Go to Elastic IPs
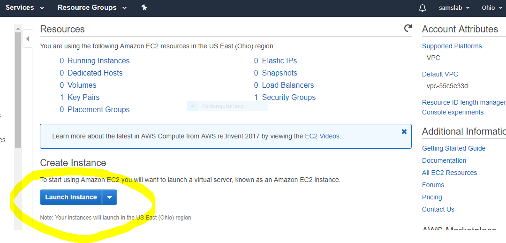The height and width of the screenshot is (243, 506). (279, 61)
